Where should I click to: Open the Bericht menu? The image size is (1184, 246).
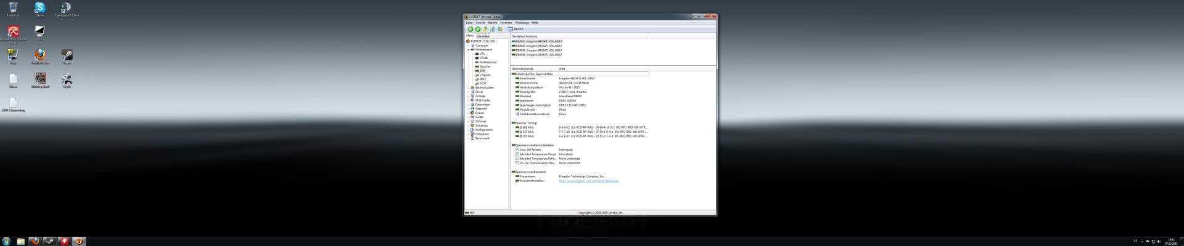pos(493,23)
